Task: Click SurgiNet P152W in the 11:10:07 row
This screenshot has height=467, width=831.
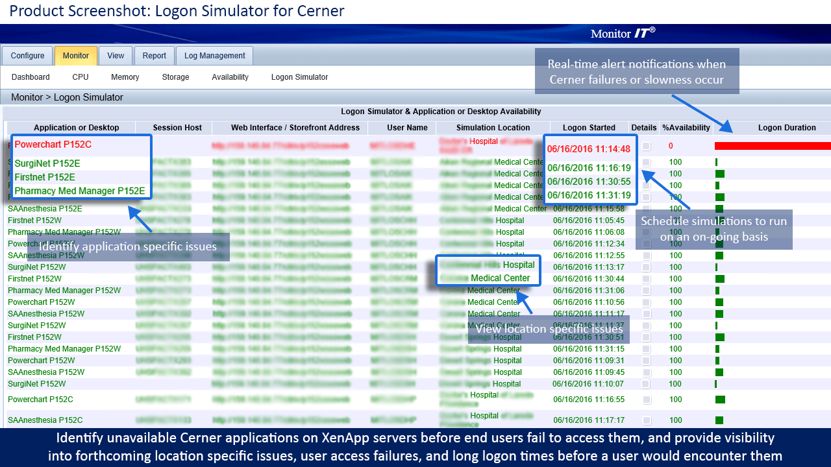Action: [x=37, y=384]
